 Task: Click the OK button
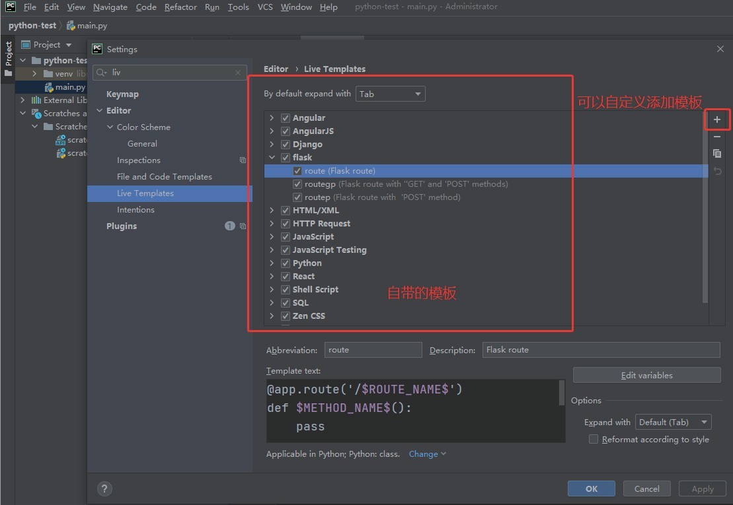coord(592,488)
